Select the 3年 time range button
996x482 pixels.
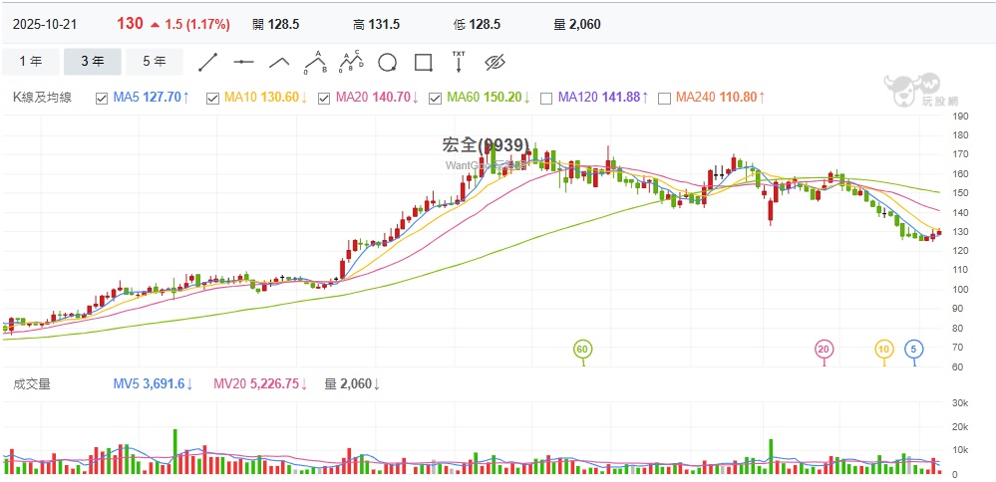pyautogui.click(x=93, y=62)
